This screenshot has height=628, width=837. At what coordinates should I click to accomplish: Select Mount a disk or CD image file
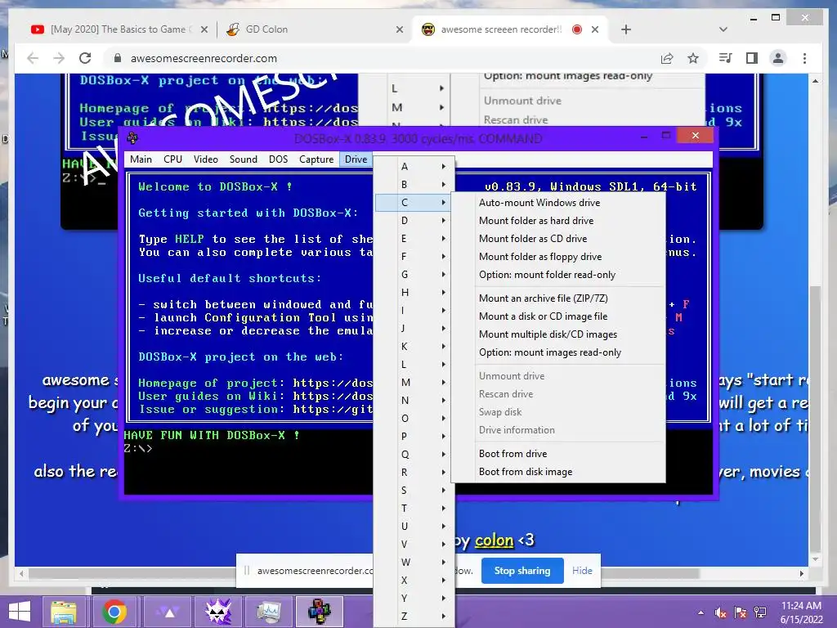[558, 316]
